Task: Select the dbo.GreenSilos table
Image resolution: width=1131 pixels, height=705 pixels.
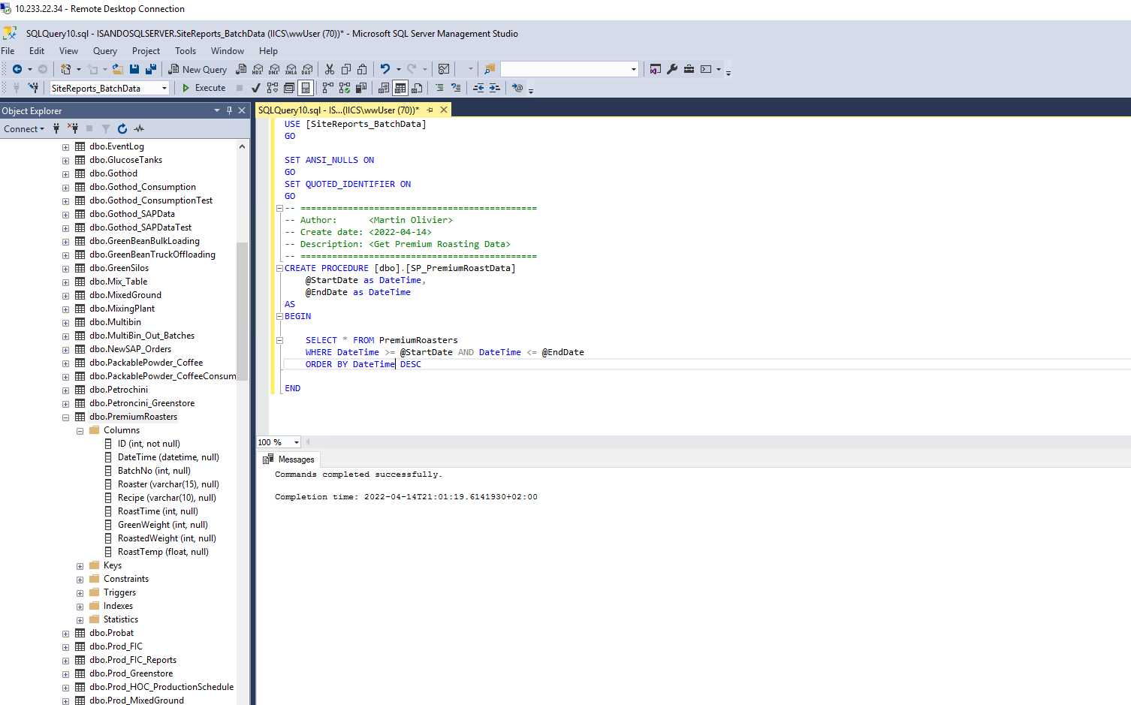Action: 119,268
